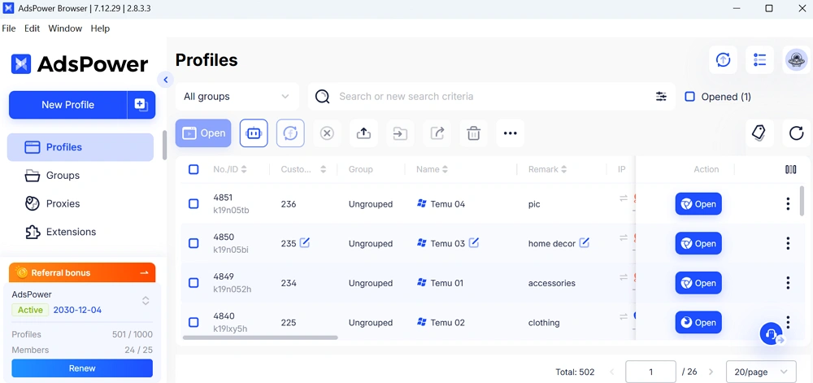This screenshot has width=813, height=383.
Task: Select the checkbox for profile 4851
Action: tap(193, 204)
